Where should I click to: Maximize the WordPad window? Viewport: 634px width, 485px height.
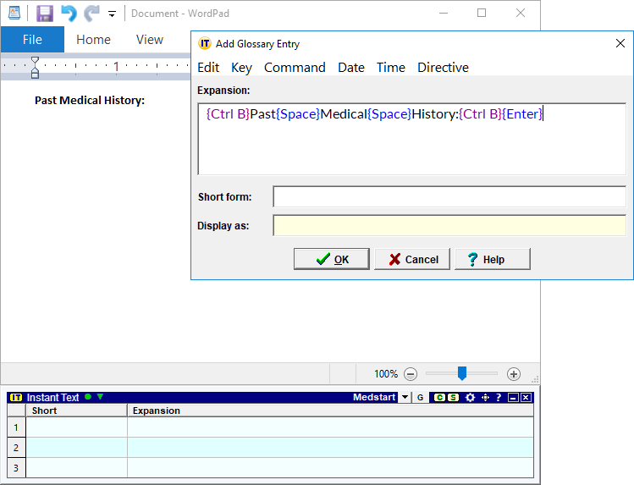point(482,13)
